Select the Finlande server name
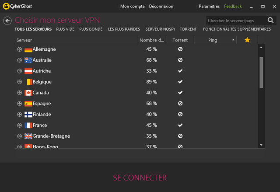The width and height of the screenshot is (280, 192). [x=42, y=115]
